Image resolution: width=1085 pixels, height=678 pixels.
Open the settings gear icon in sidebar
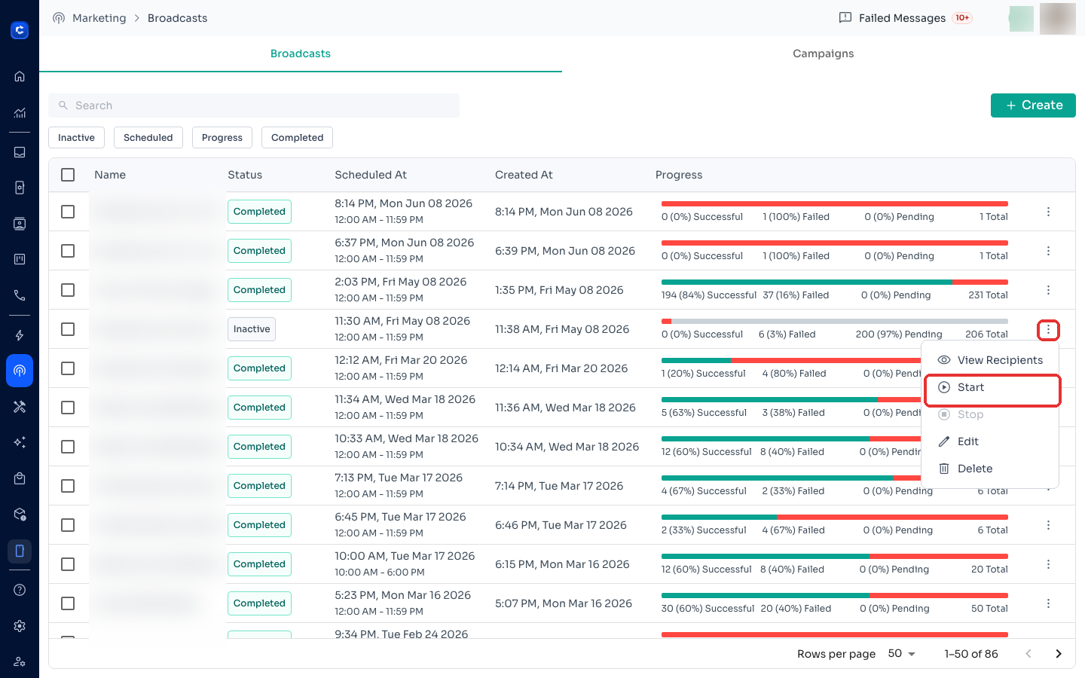pyautogui.click(x=20, y=626)
